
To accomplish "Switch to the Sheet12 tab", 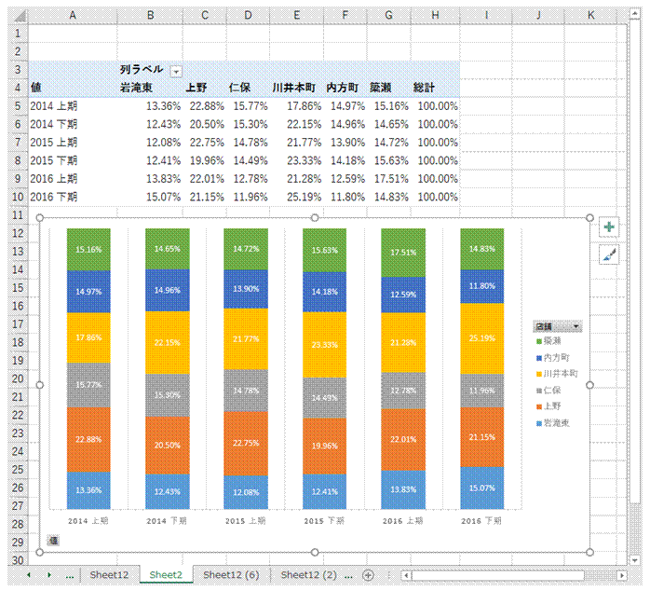I will coord(109,575).
